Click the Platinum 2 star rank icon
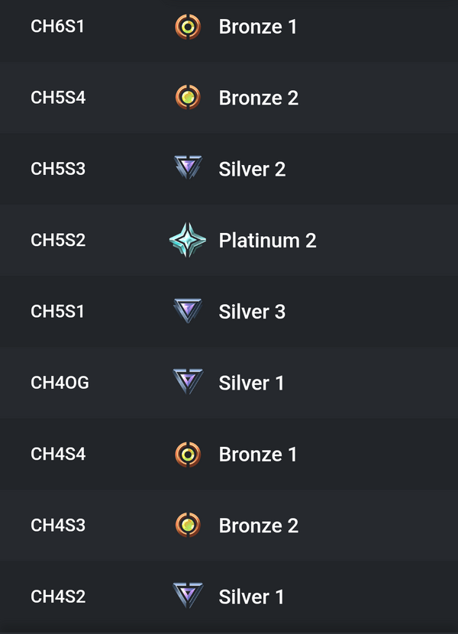This screenshot has height=634, width=458. pyautogui.click(x=187, y=240)
